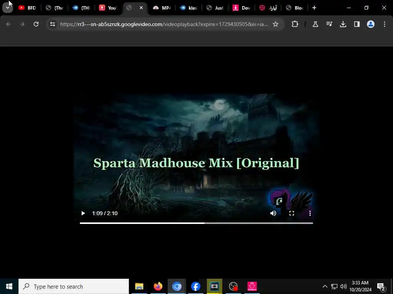Open Chrome Labs flask icon
This screenshot has width=393, height=294.
click(315, 24)
